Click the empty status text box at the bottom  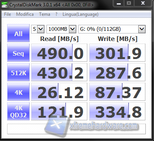pos(76,129)
